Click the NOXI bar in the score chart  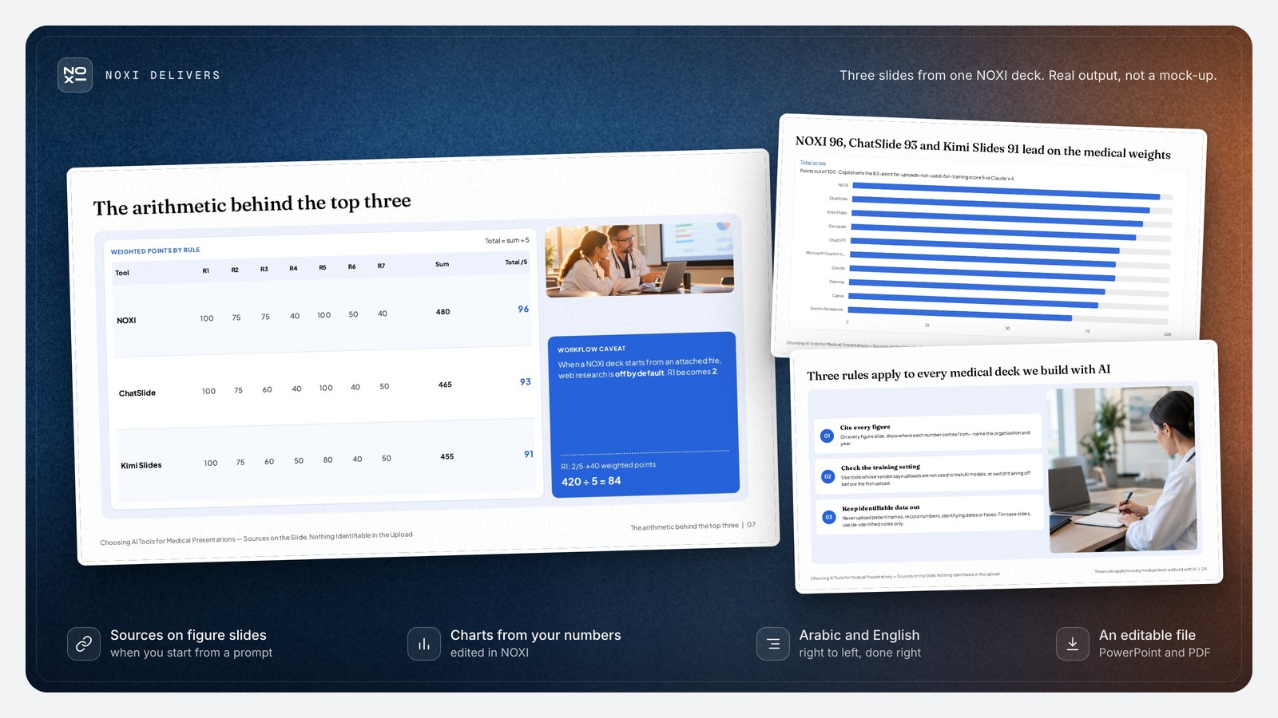[x=1006, y=190]
